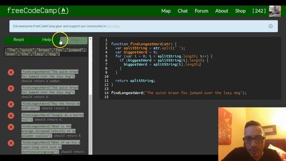Screen dimensions: 286x161
Task: Click code line 'var biggestWord = 0;'
Action: click(x=136, y=52)
